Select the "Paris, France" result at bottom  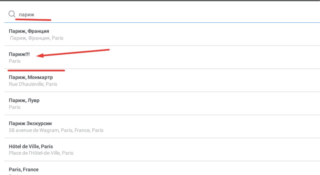(24, 169)
